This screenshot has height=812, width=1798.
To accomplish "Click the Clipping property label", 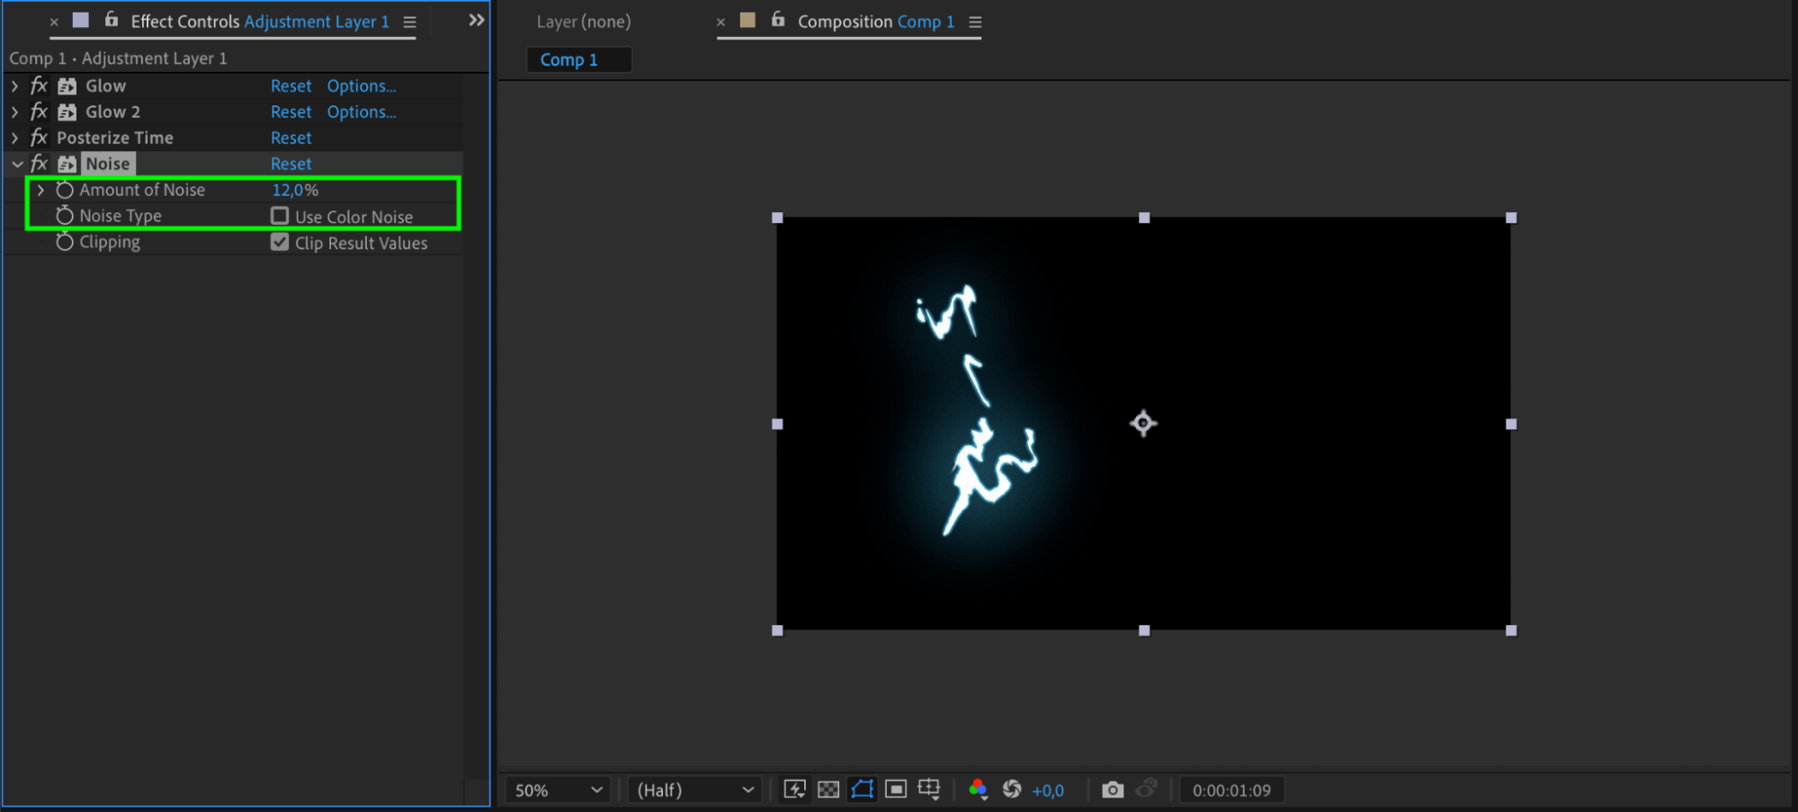I will pos(110,242).
